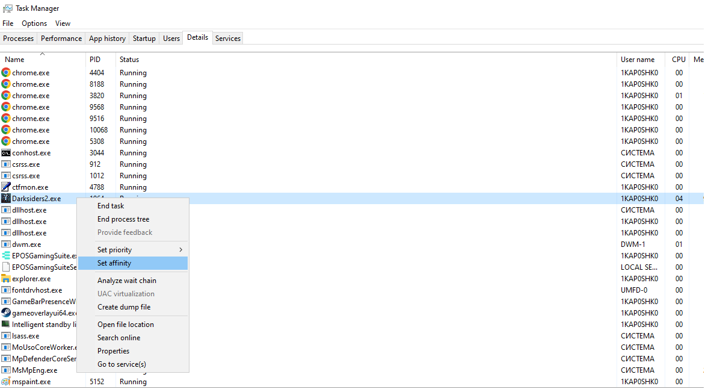Click the Darksiders2.exe game icon
717x389 pixels.
(x=6, y=198)
